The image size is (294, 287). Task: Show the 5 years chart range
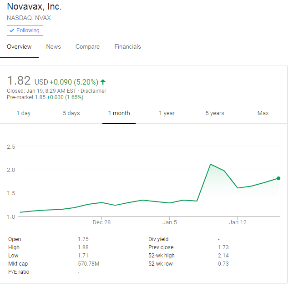pyautogui.click(x=215, y=113)
